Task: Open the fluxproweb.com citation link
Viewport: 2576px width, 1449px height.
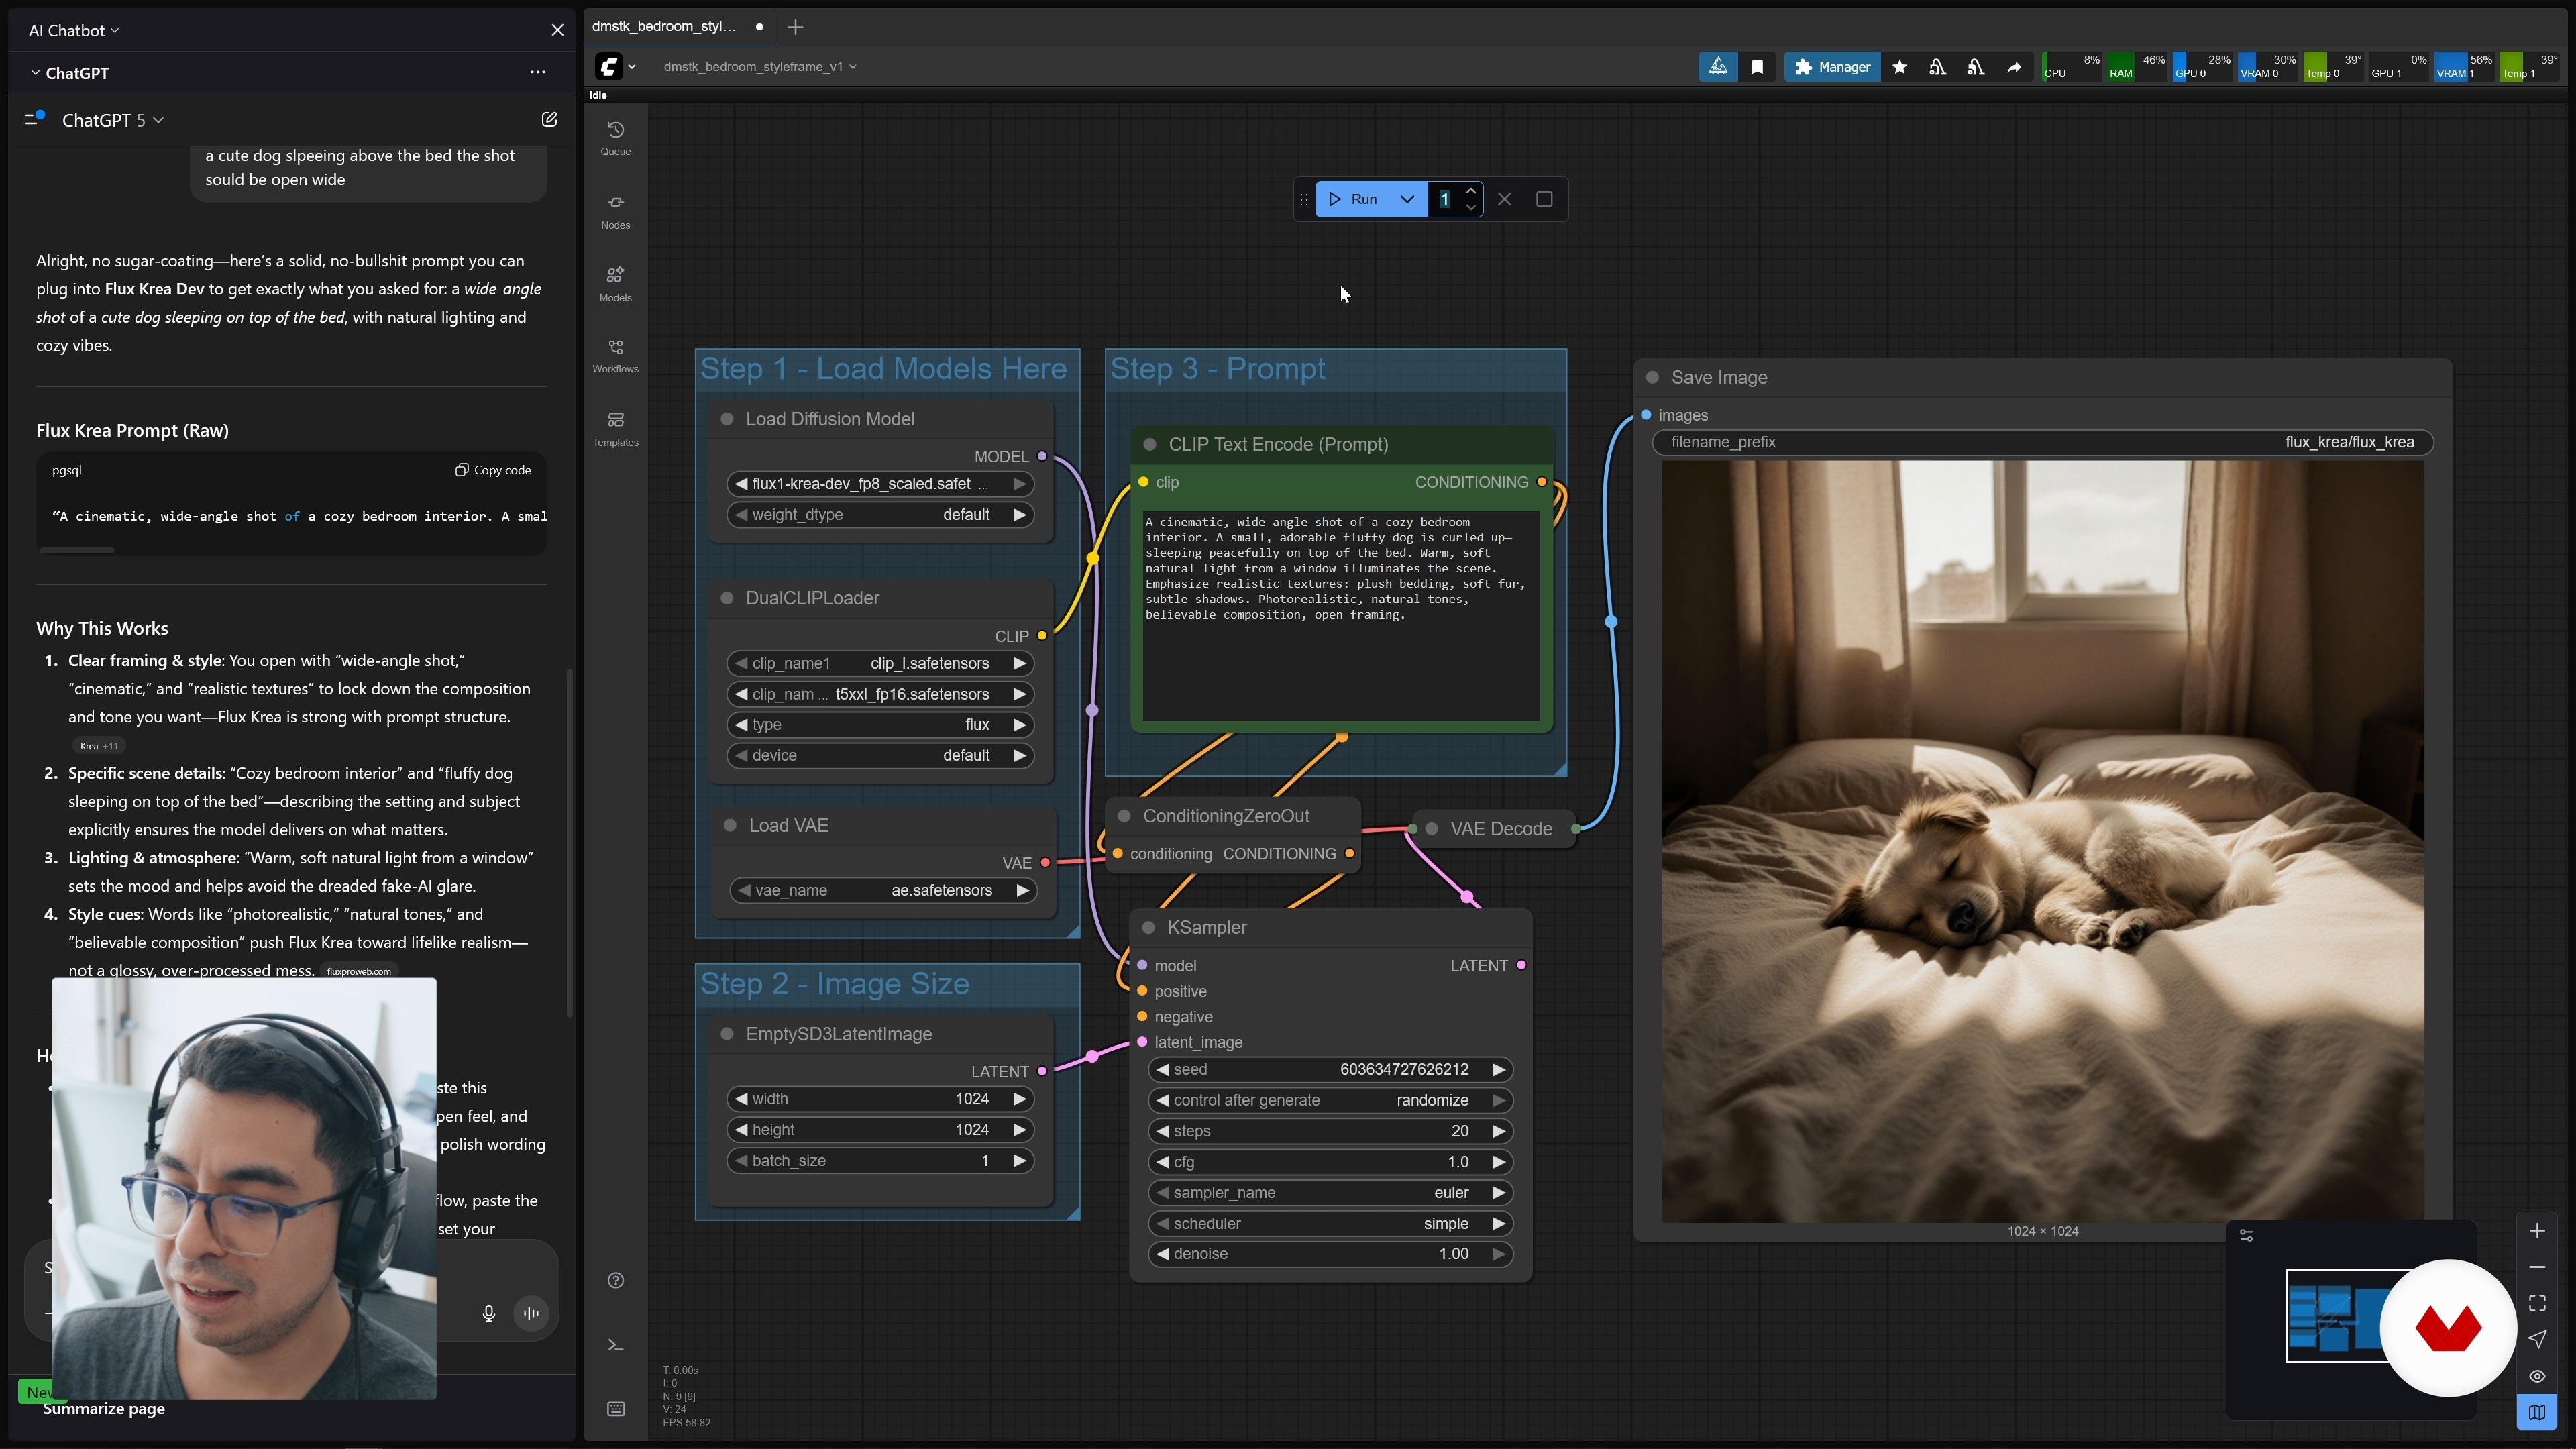Action: (x=359, y=971)
